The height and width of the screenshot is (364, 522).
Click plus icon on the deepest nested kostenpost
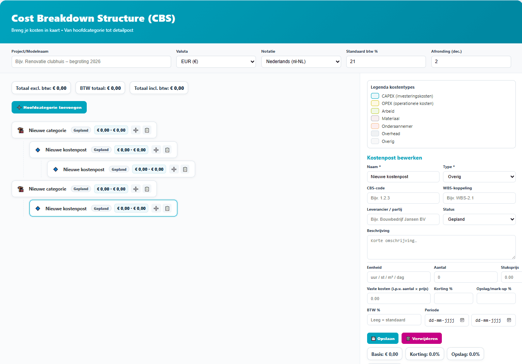pyautogui.click(x=174, y=169)
